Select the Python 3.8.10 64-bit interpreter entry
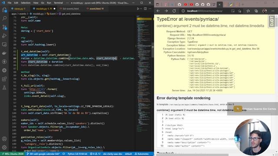278x156 pixels. [77, 154]
